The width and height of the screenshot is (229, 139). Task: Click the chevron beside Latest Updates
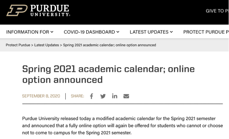[171, 32]
